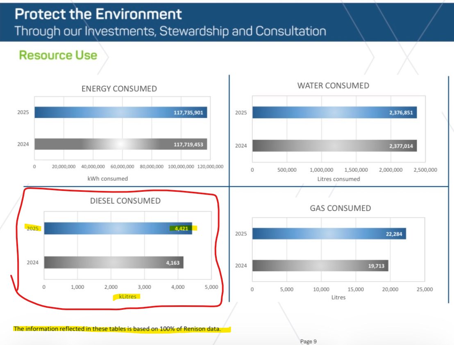
Task: Select the 'GAS CONSUMED' chart title
Action: coord(340,209)
